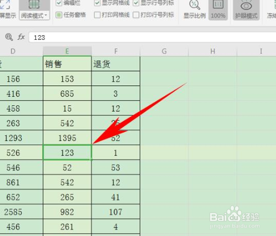Select the cell containing 458
The image size is (276, 236).
(21, 108)
